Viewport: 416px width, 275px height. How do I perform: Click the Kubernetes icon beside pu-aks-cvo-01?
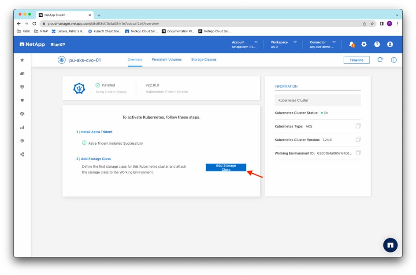point(62,60)
